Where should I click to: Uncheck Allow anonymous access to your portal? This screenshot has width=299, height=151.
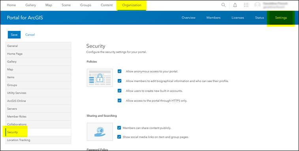click(120, 71)
